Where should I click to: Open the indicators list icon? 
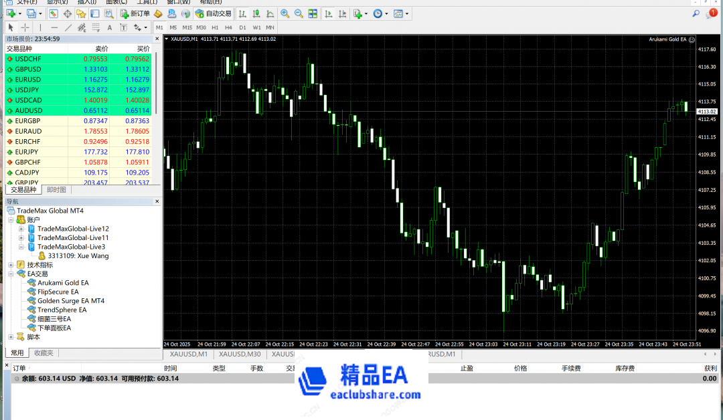(357, 14)
